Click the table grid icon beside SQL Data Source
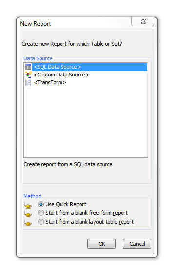 coord(28,67)
